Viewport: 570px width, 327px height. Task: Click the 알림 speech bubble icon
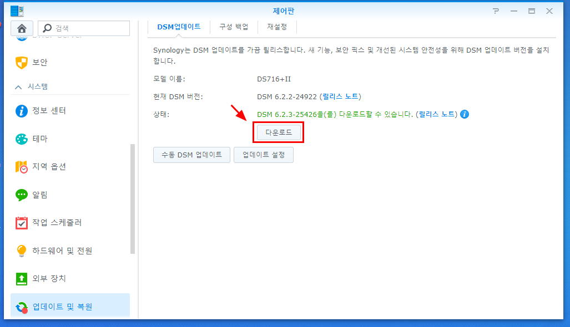pyautogui.click(x=22, y=195)
